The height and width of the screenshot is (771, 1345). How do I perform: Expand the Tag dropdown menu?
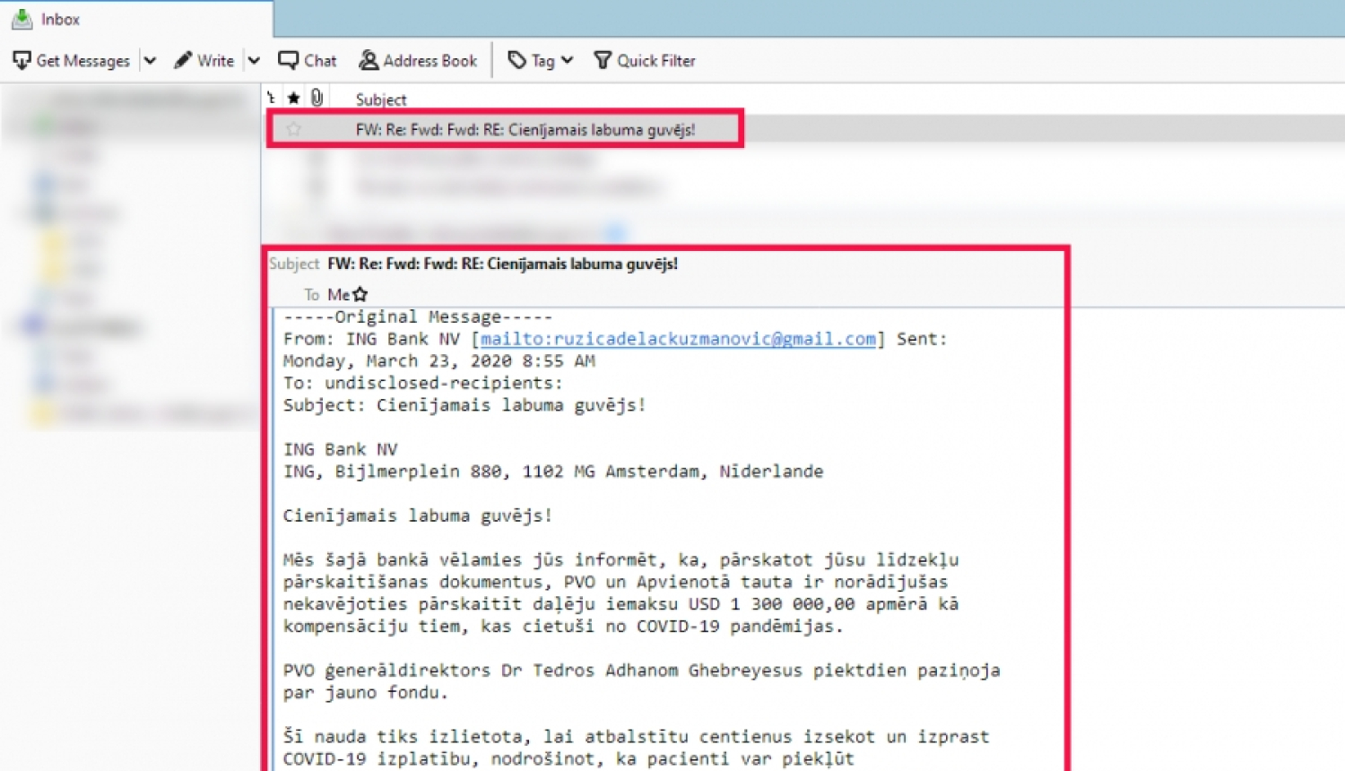coord(541,60)
